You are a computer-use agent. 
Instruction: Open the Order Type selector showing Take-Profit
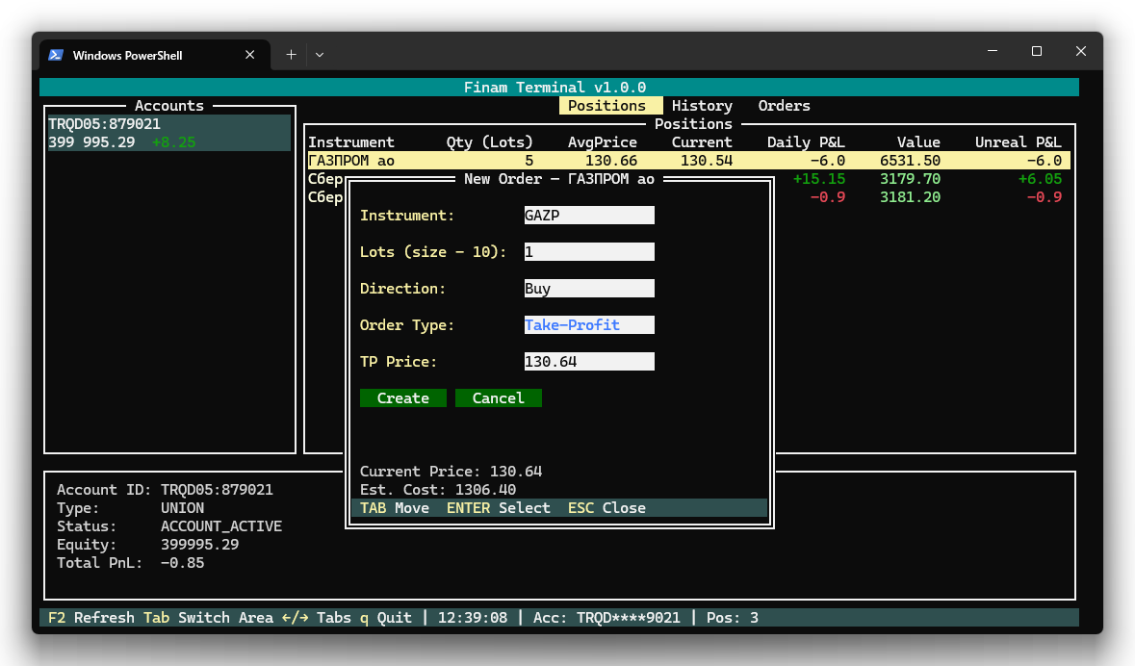[588, 325]
